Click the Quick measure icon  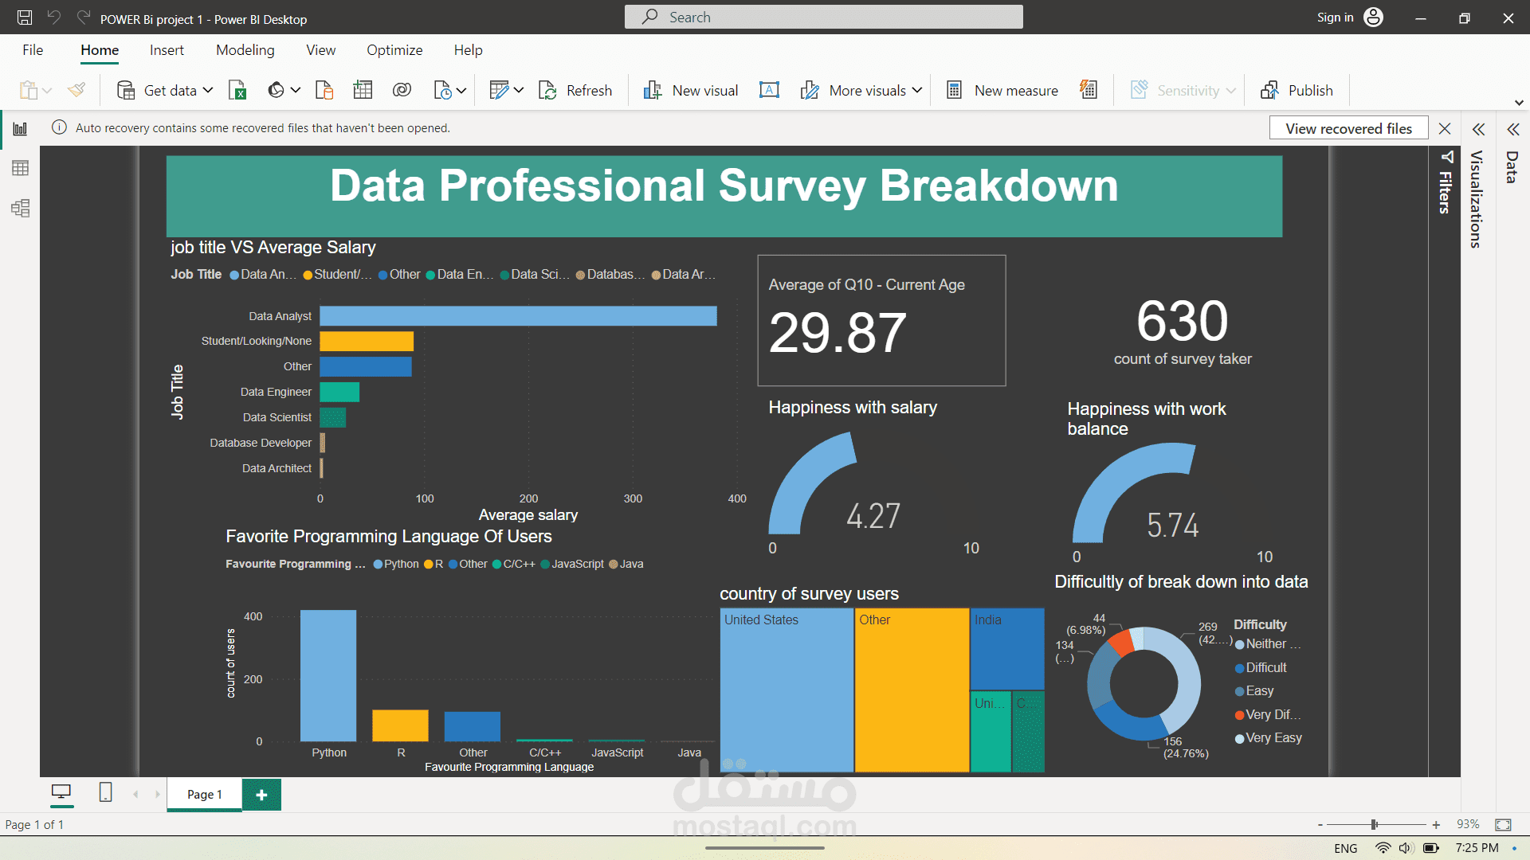[x=1089, y=91]
